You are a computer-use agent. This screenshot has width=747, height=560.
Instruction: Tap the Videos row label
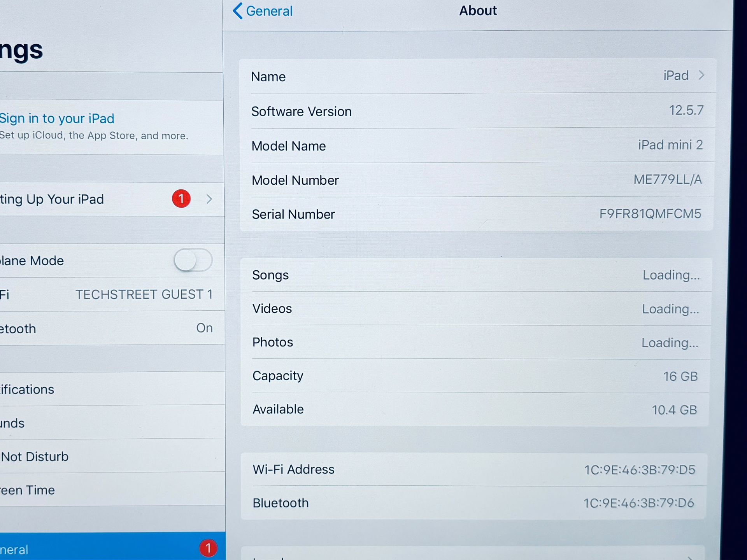click(x=272, y=308)
